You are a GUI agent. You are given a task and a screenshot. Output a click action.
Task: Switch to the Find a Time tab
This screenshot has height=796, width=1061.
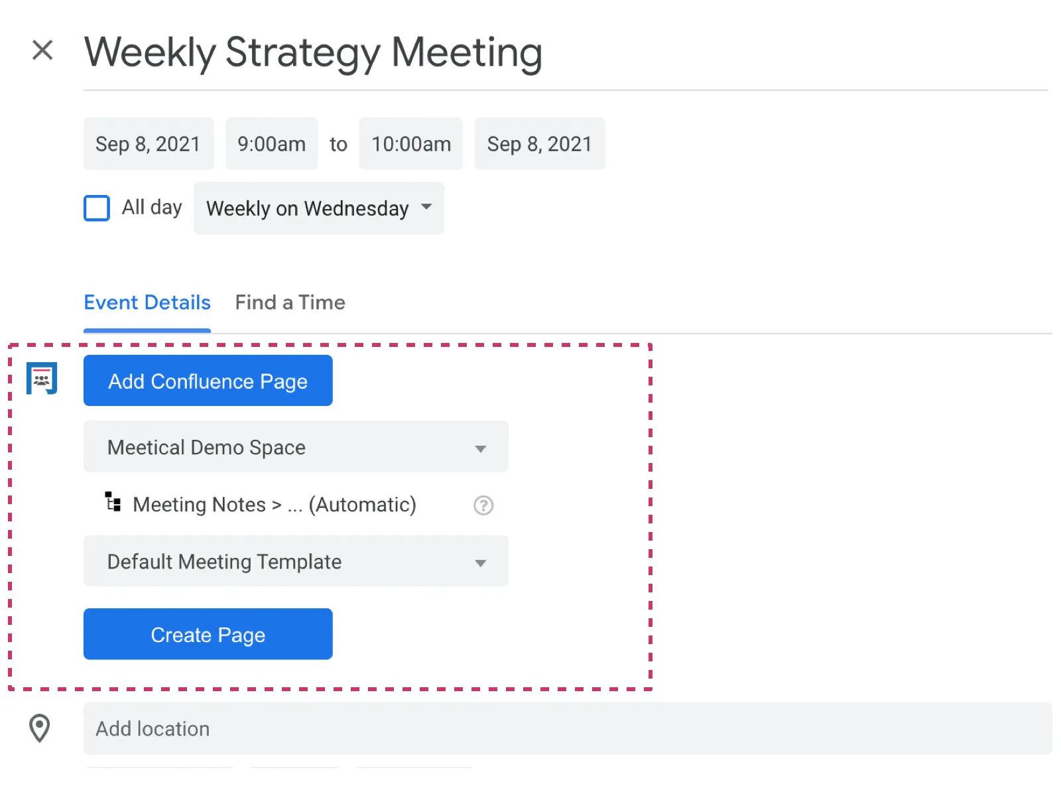pyautogui.click(x=290, y=302)
